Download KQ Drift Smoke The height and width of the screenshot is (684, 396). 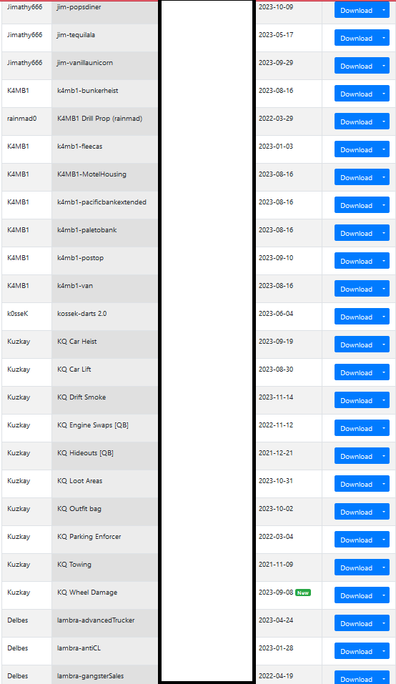pos(356,401)
